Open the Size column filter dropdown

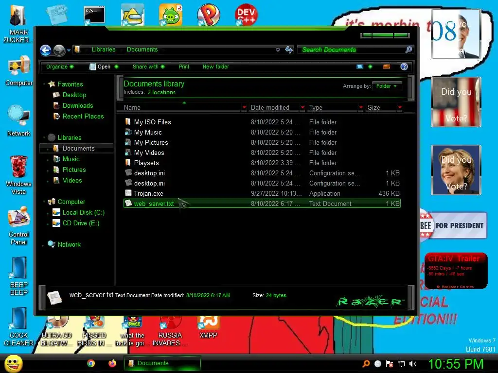400,107
